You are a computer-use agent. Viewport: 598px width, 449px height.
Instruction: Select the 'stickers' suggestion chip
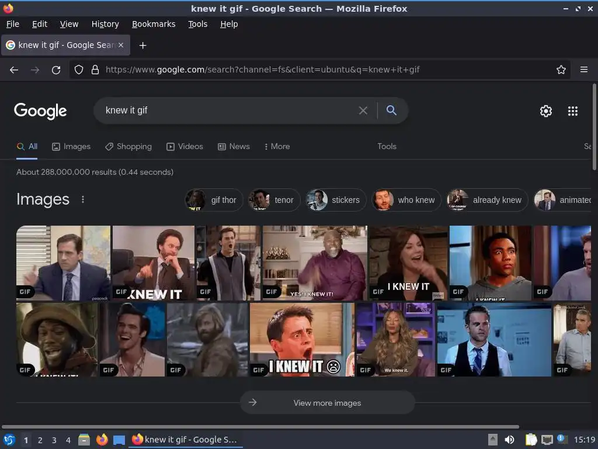[x=336, y=200]
